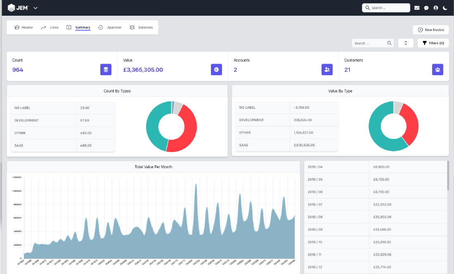Image resolution: width=454 pixels, height=274 pixels.
Task: Click the tallest peak in Total Value chart
Action: coord(196,184)
